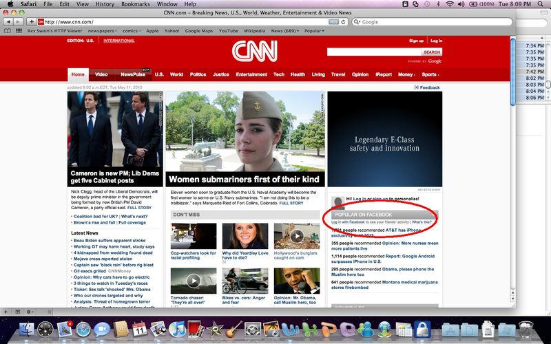Expand the comics bookmark folder
Screen dimensions: 551x344
132,31
